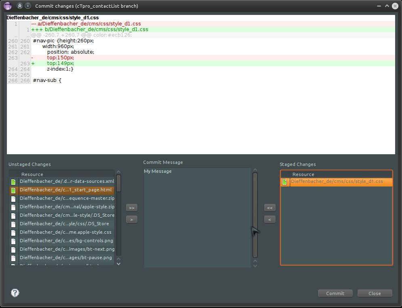
Task: Click file icon for le-style/.DS_Store row
Action: pos(13,216)
